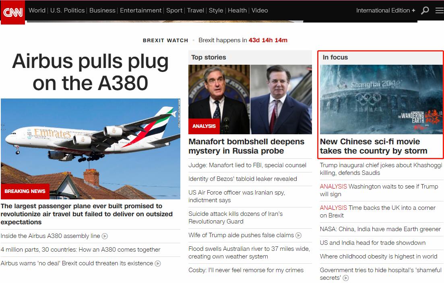Open Cosby never feel remorse story
This screenshot has height=283, width=444.
(x=246, y=270)
